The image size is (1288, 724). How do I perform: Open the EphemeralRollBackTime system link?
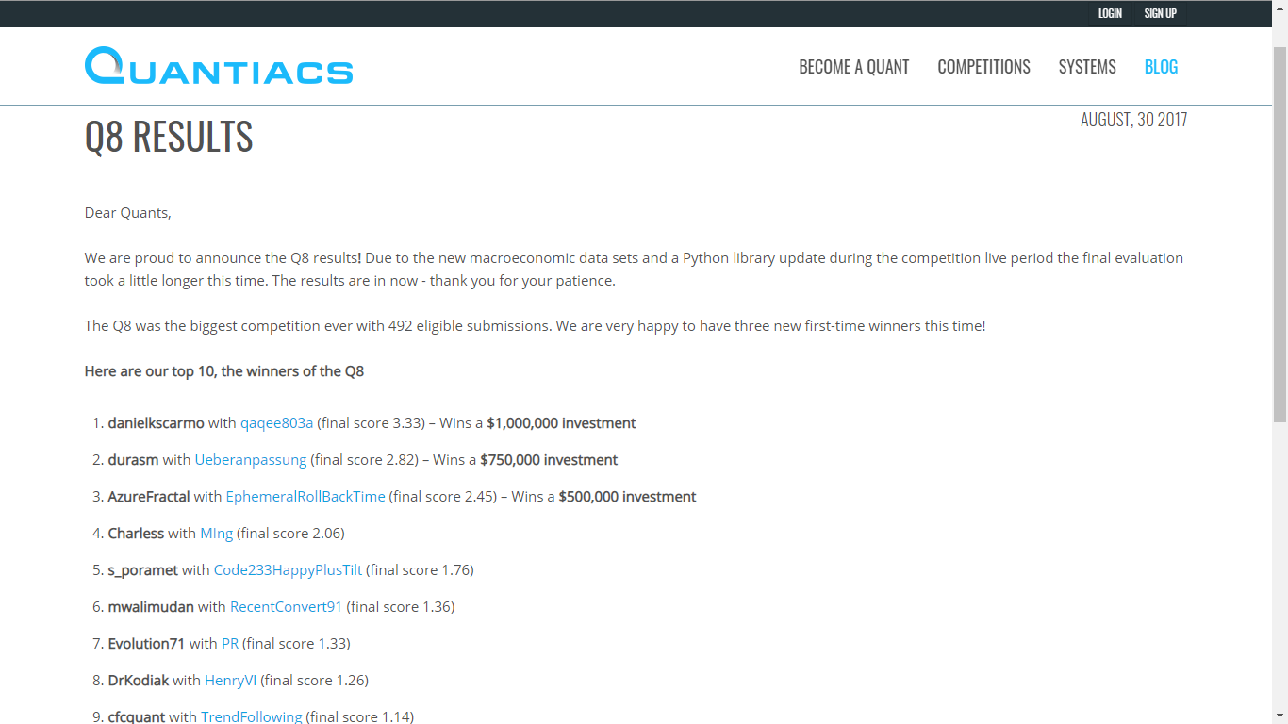pos(305,497)
